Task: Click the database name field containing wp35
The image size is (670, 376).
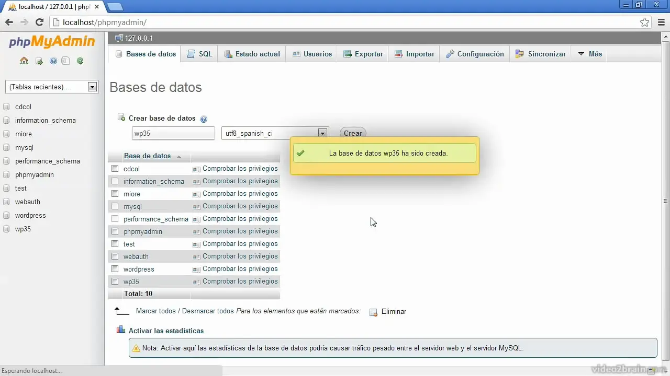Action: [173, 133]
